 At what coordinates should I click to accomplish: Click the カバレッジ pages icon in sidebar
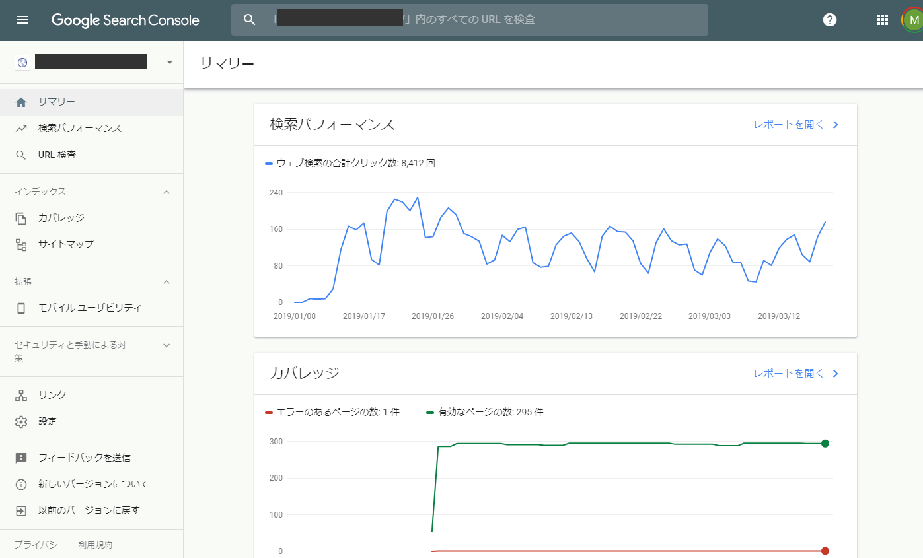(21, 218)
